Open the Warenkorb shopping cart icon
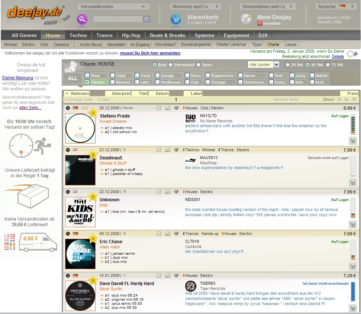 coord(176,19)
